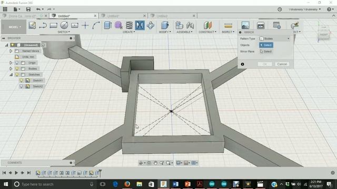The height and width of the screenshot is (189, 337).
Task: Collapse the Sketches folder
Action: click(11, 75)
